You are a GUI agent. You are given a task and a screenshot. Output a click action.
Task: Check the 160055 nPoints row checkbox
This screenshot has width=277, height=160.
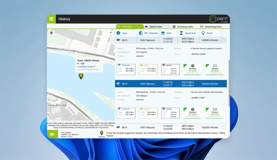coord(224,127)
